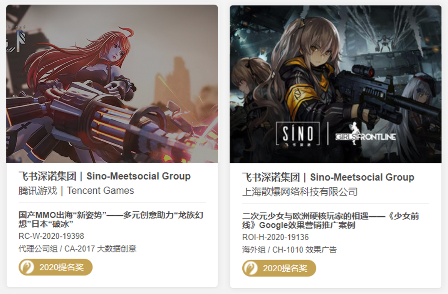
Task: Select the right card's 2020提名奖 badge
Action: click(279, 268)
